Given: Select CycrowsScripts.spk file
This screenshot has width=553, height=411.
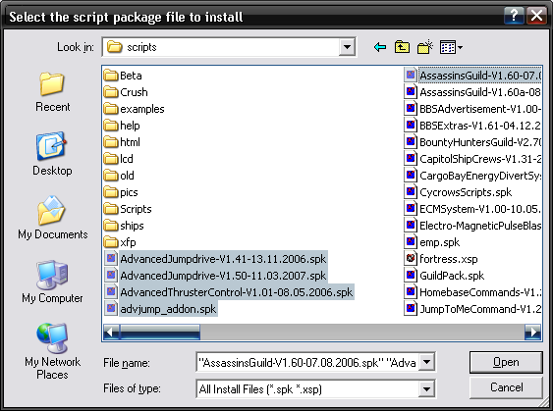Looking at the screenshot, I should coord(458,192).
